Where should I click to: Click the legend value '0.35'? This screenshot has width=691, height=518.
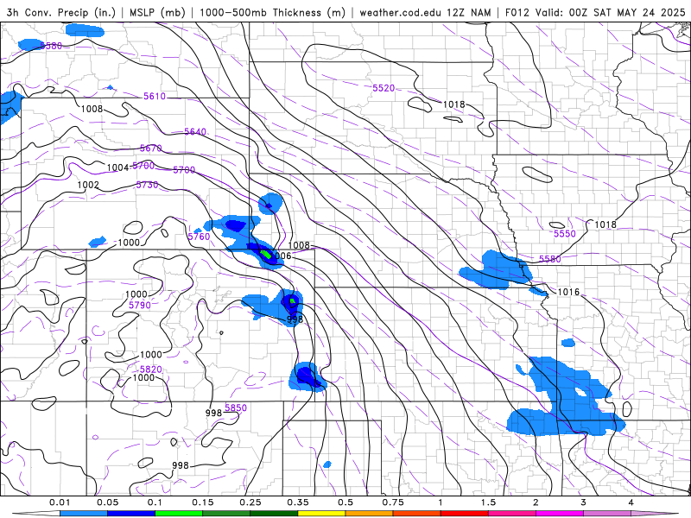(x=298, y=502)
